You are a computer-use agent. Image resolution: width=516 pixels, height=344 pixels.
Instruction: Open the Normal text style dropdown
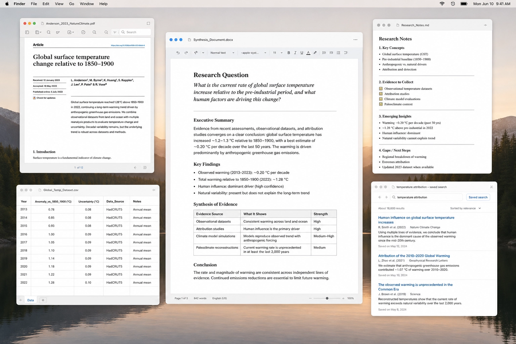(x=222, y=53)
